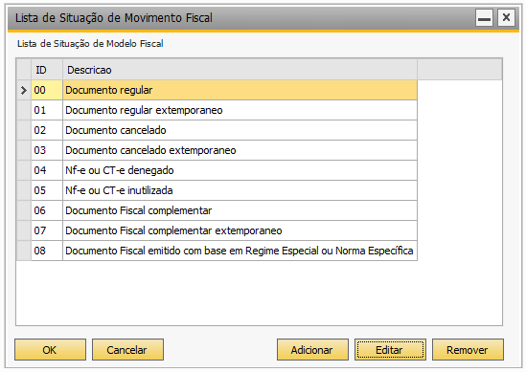
Task: Click the Remover button
Action: tap(468, 350)
